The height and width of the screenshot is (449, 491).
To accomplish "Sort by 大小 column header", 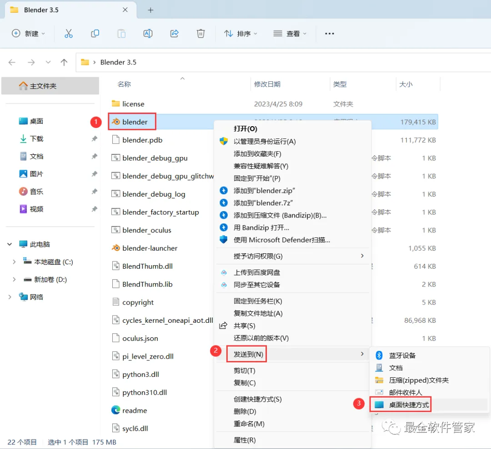I will coord(406,84).
